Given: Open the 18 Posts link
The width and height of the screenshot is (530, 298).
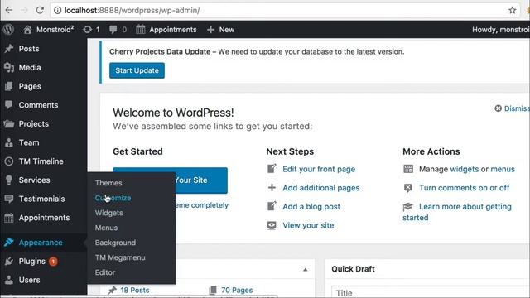Looking at the screenshot, I should [135, 290].
